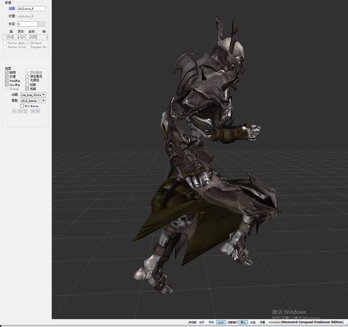Open the 骨骼 skeleton dropdown skel_human

[33, 101]
